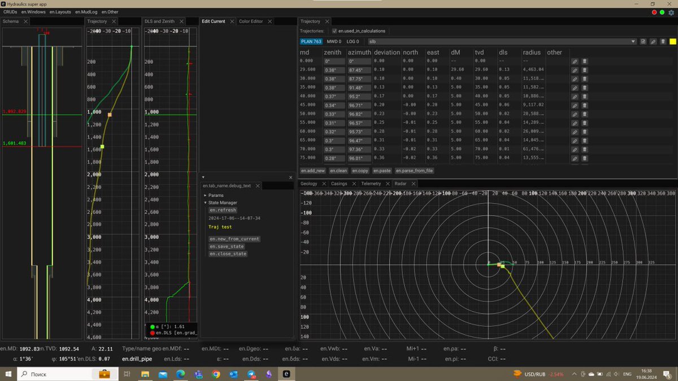Screen dimensions: 678x381
Task: Click the en.parse_from_file button
Action: pos(414,170)
